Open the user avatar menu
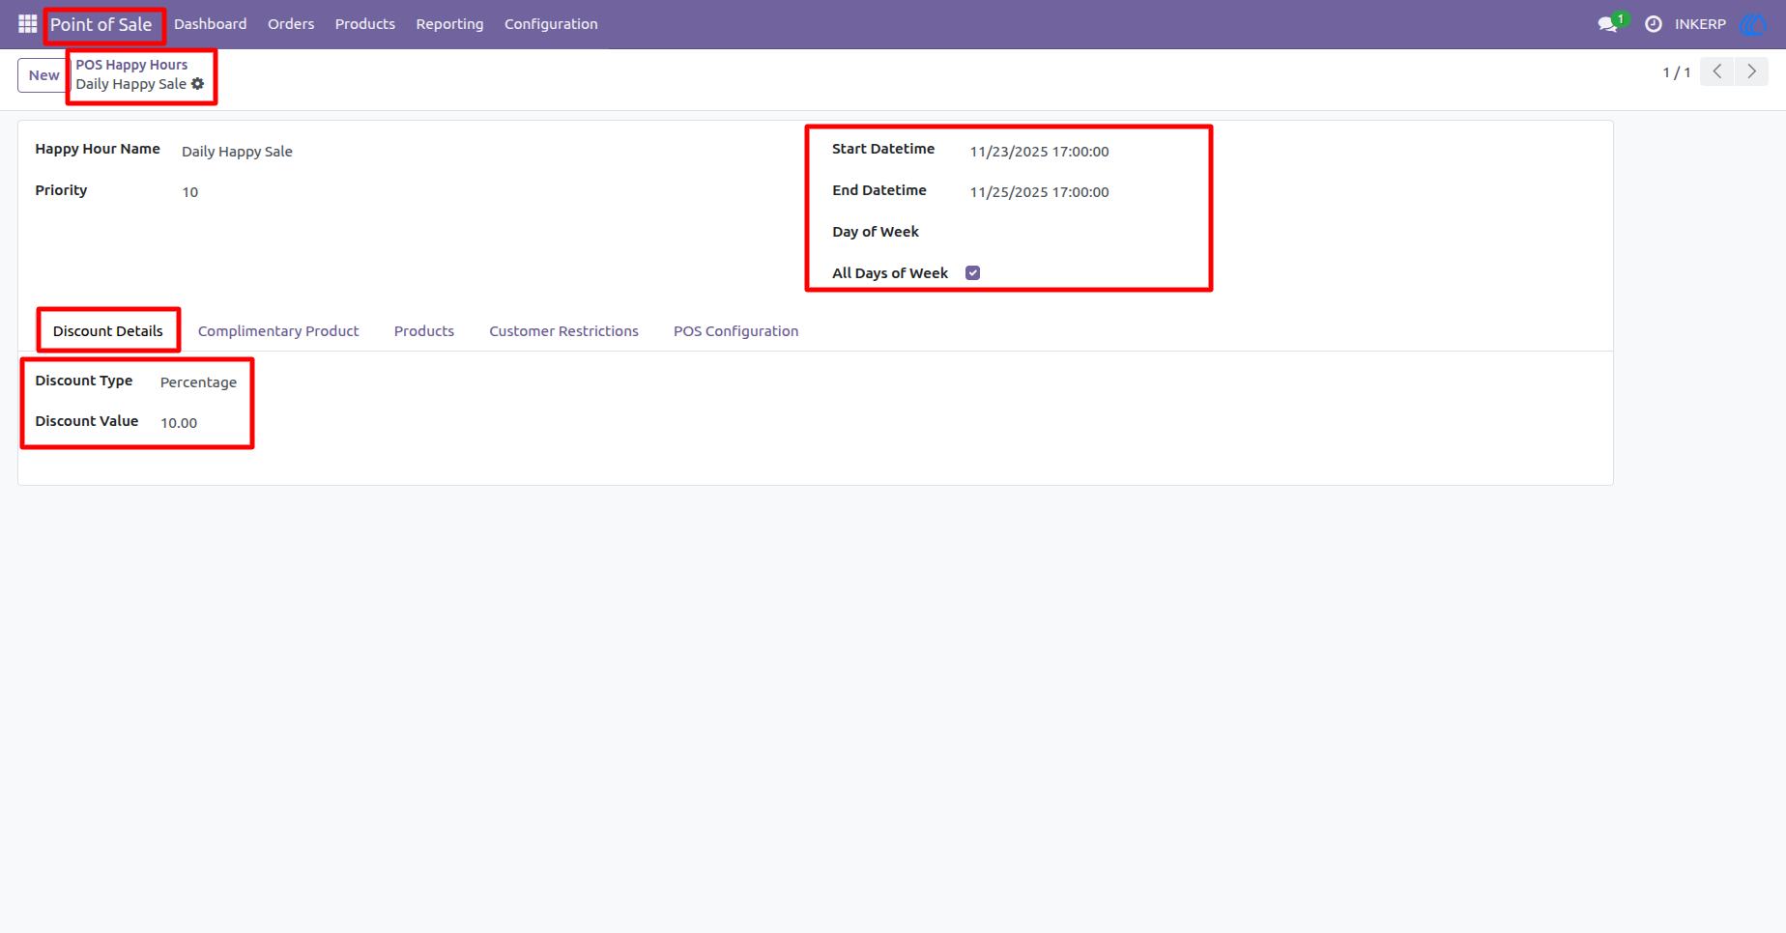1786x933 pixels. click(x=1753, y=24)
